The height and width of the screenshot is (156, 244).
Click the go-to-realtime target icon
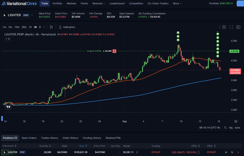point(236,121)
